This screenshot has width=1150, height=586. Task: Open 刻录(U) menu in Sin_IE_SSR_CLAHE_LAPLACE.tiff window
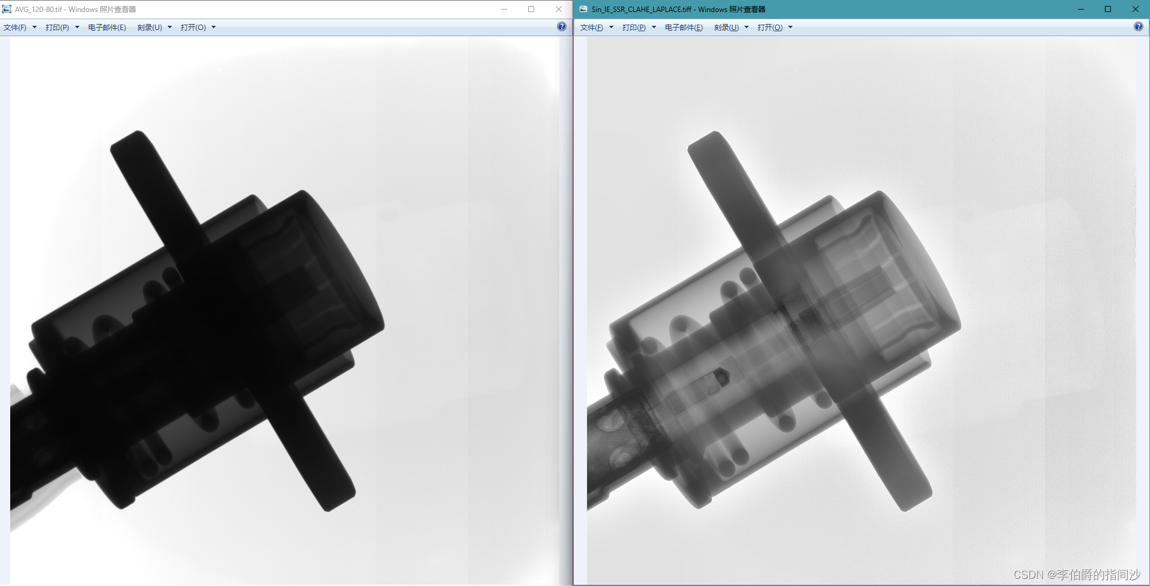pyautogui.click(x=726, y=28)
